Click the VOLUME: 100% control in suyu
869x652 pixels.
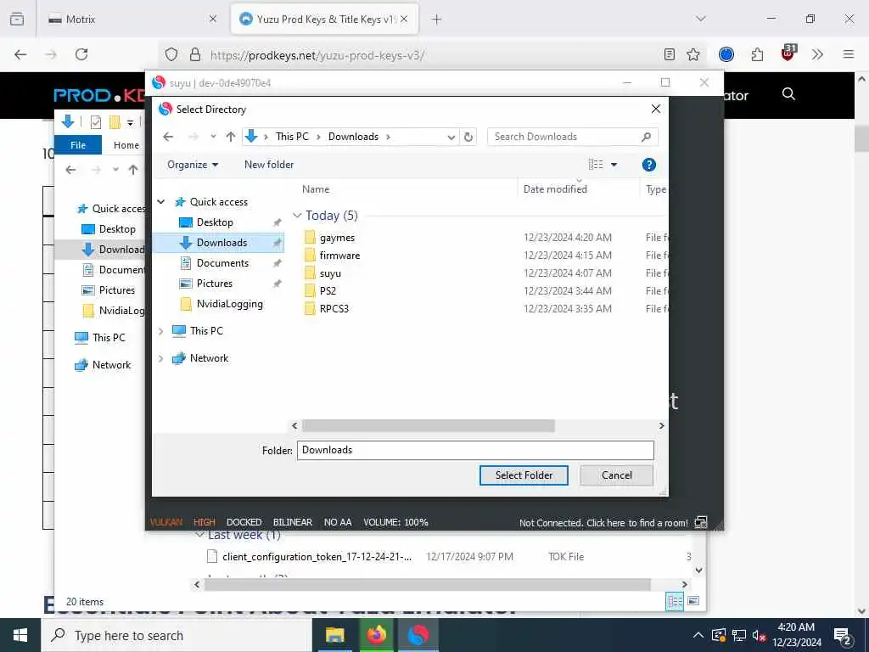tap(395, 522)
